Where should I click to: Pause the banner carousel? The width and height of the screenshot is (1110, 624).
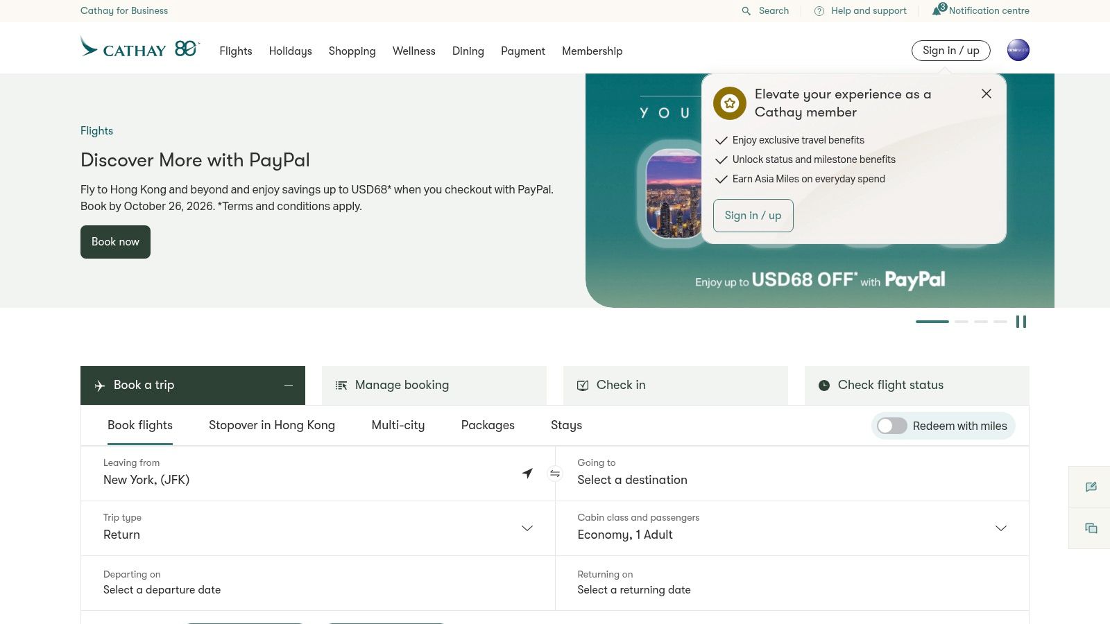[x=1021, y=322]
